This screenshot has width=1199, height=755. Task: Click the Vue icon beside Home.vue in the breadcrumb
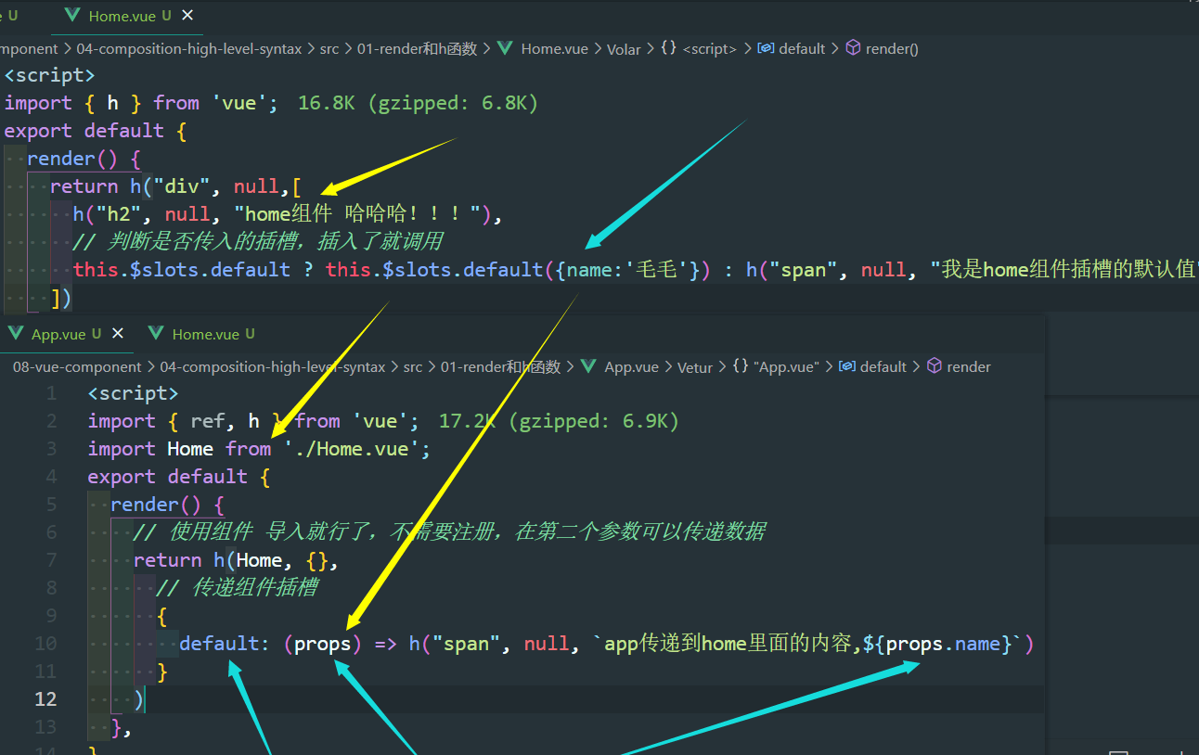(x=504, y=48)
